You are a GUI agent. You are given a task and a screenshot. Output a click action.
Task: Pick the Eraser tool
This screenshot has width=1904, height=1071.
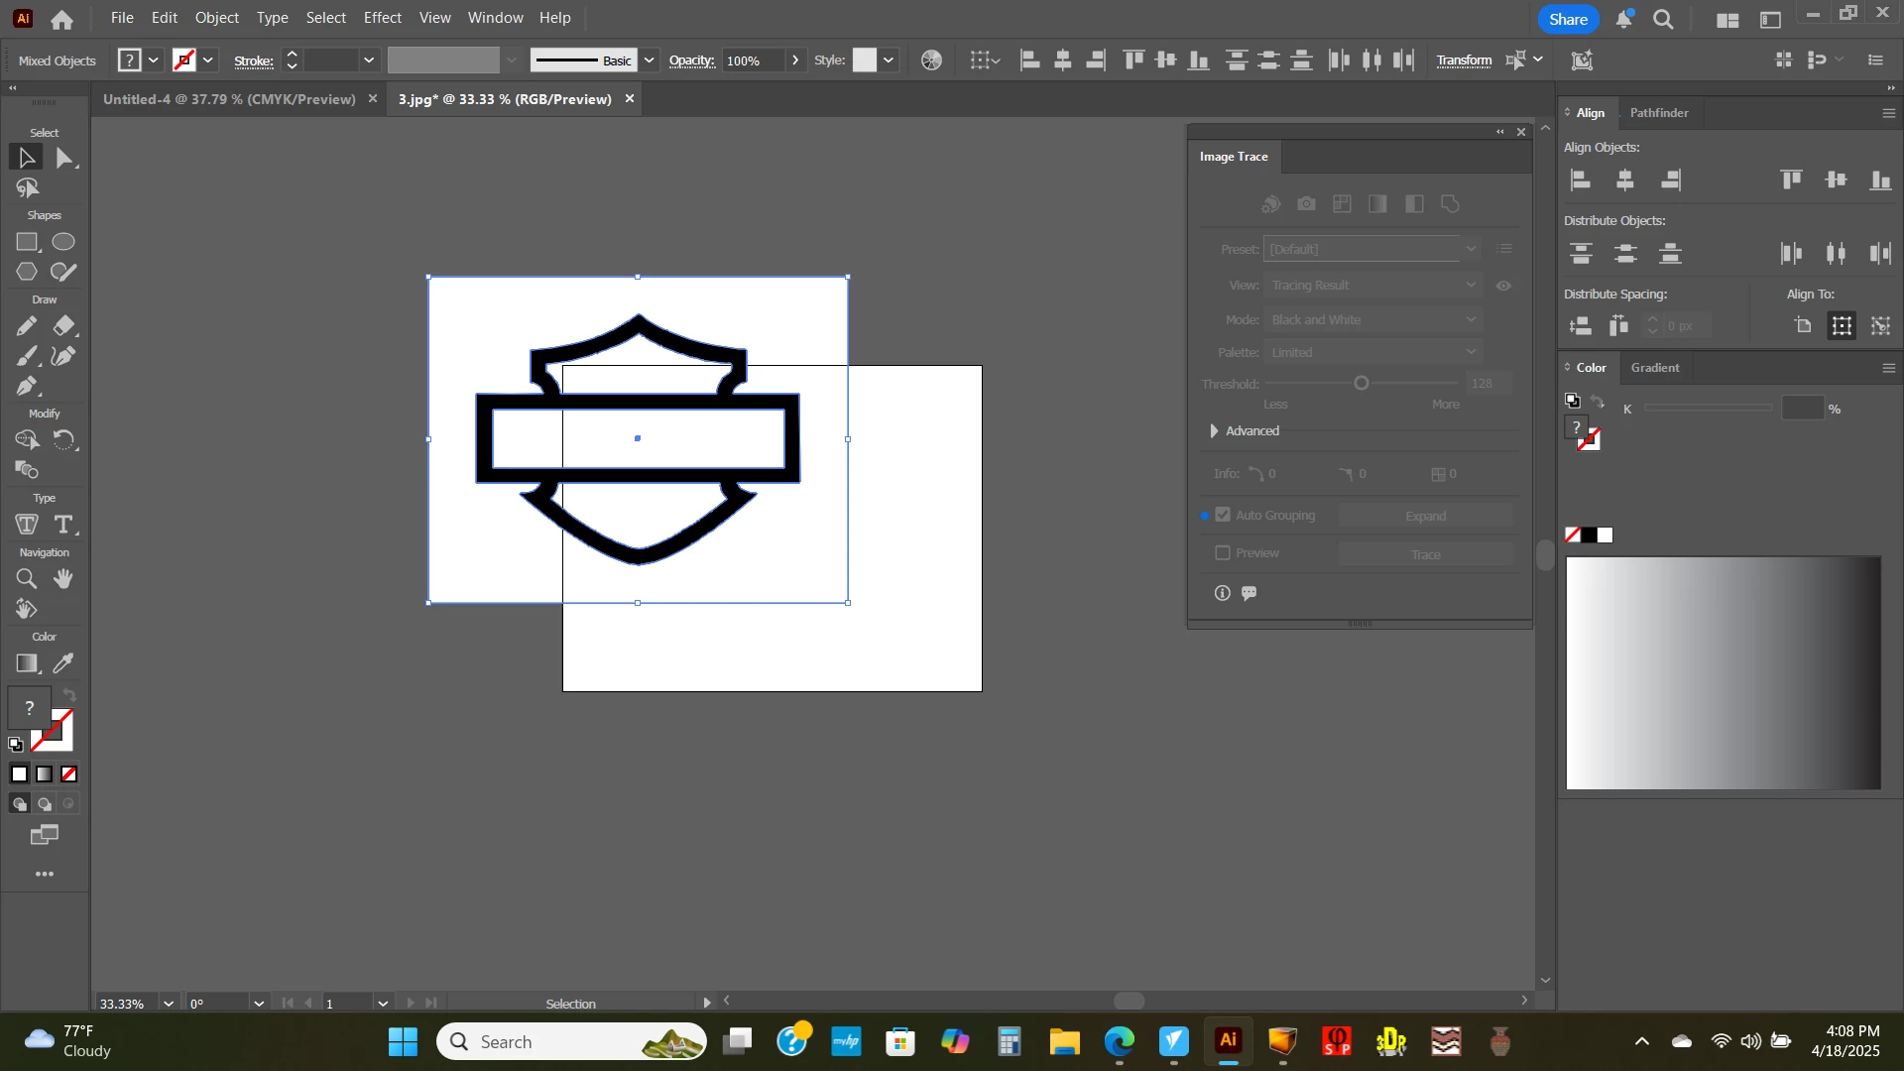click(63, 326)
